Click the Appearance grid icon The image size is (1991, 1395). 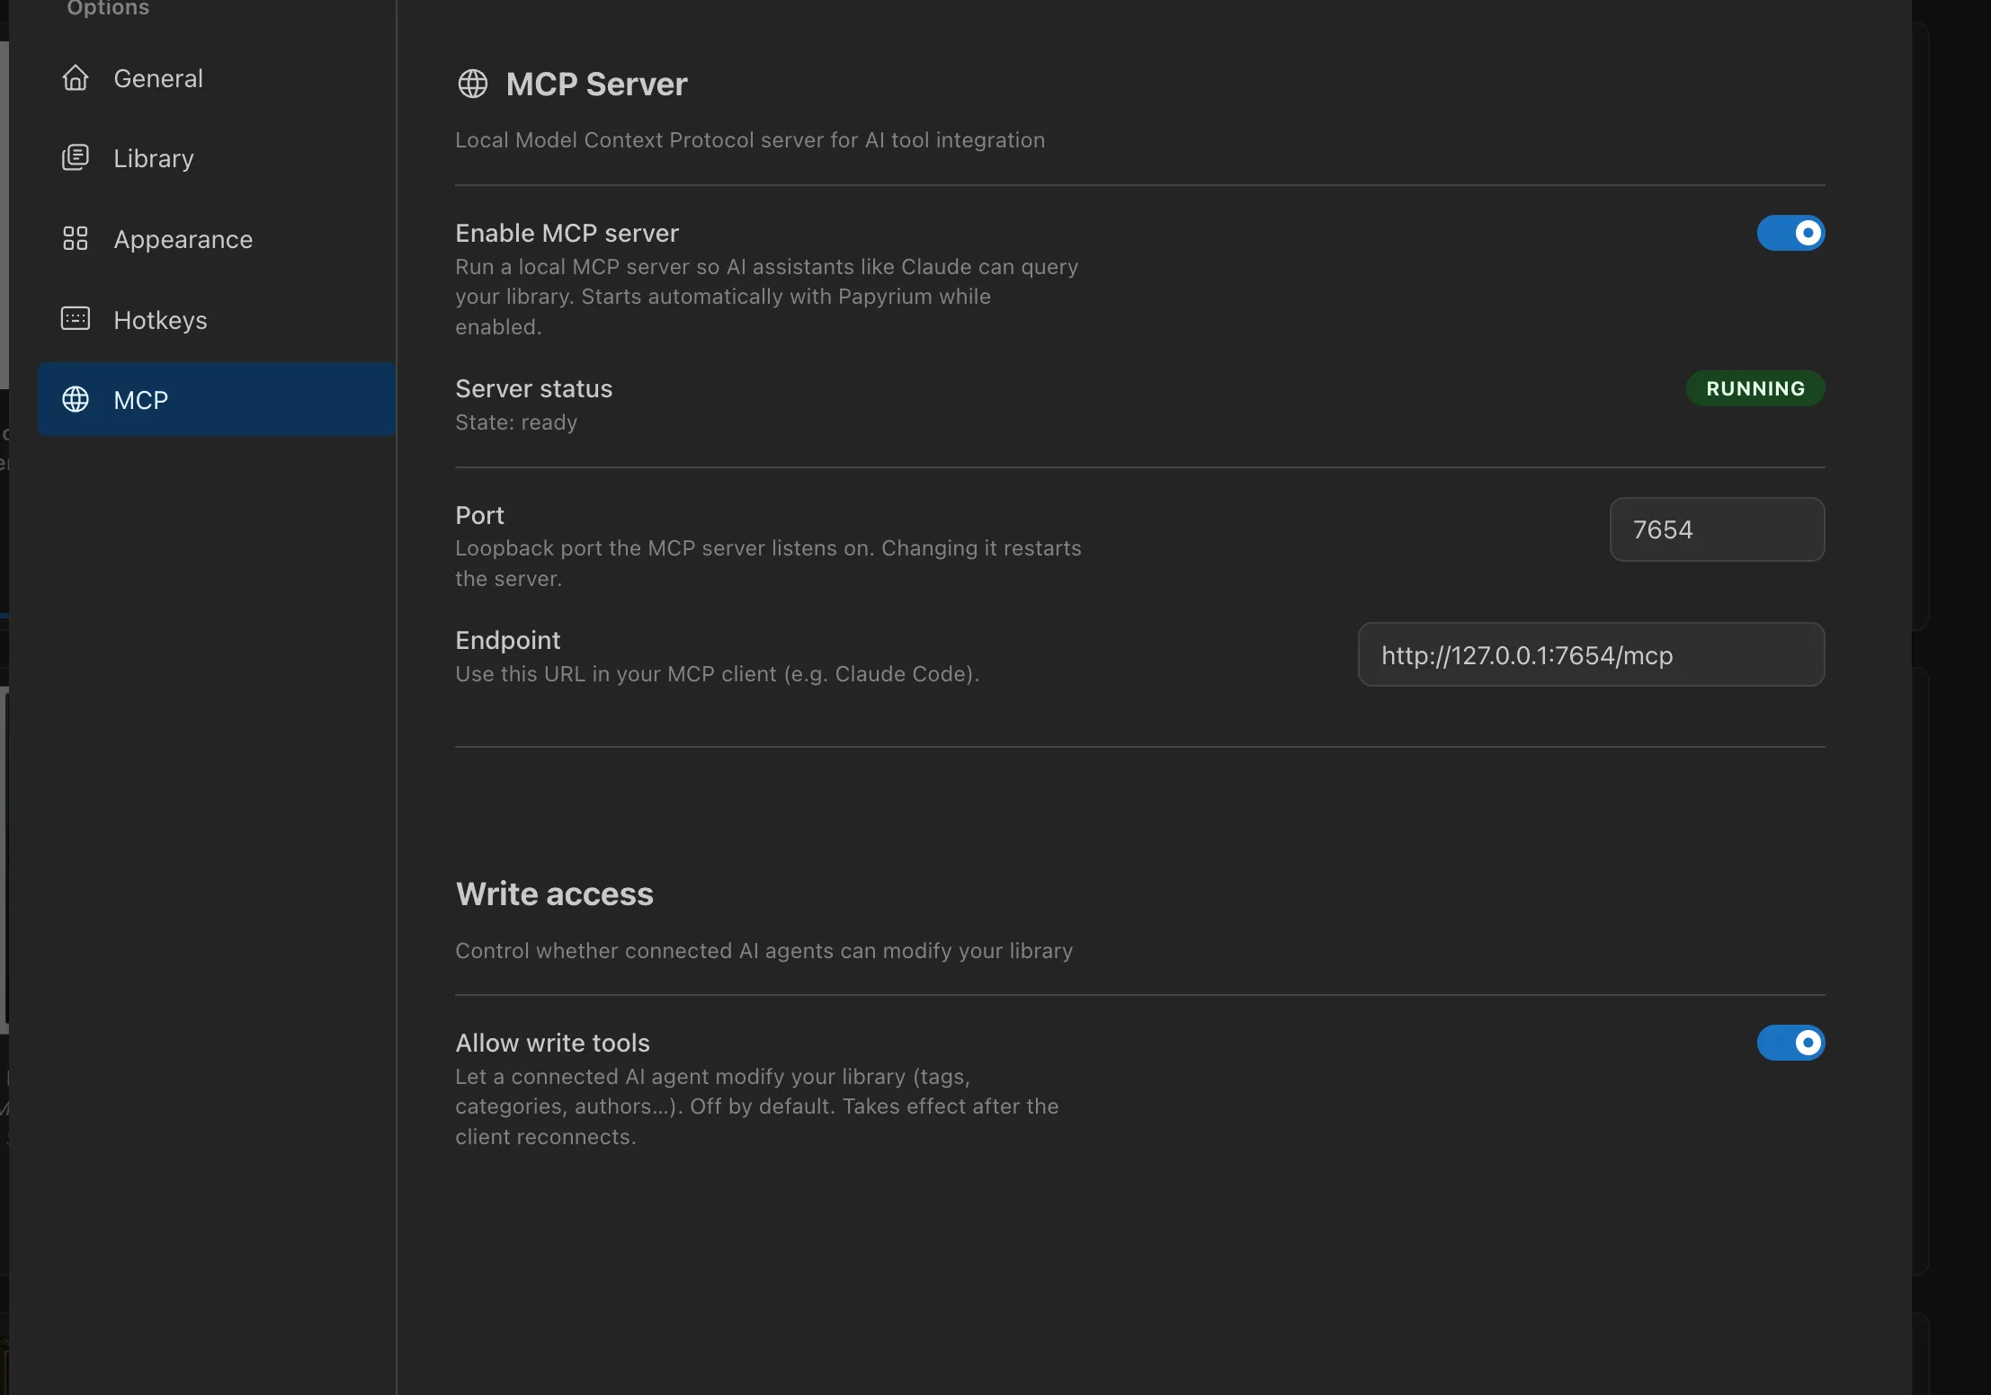(x=76, y=238)
